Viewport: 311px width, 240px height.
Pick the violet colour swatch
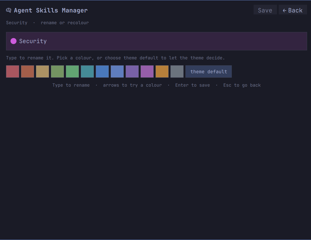click(132, 71)
